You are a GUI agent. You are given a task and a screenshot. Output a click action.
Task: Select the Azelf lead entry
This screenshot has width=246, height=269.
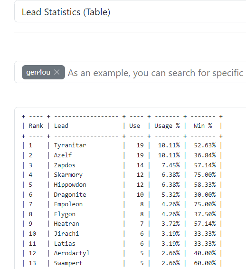click(x=63, y=155)
